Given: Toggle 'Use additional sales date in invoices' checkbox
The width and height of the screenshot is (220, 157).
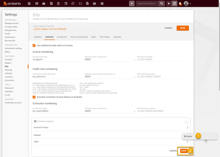Looking at the screenshot, I should pyautogui.click(x=34, y=46).
